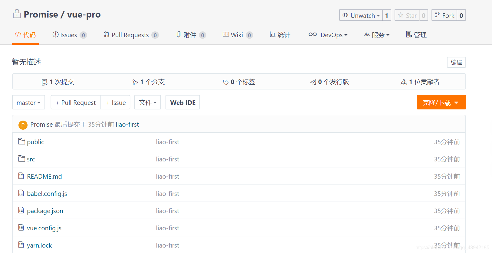Click the releases paper plane icon
492x253 pixels.
(313, 82)
